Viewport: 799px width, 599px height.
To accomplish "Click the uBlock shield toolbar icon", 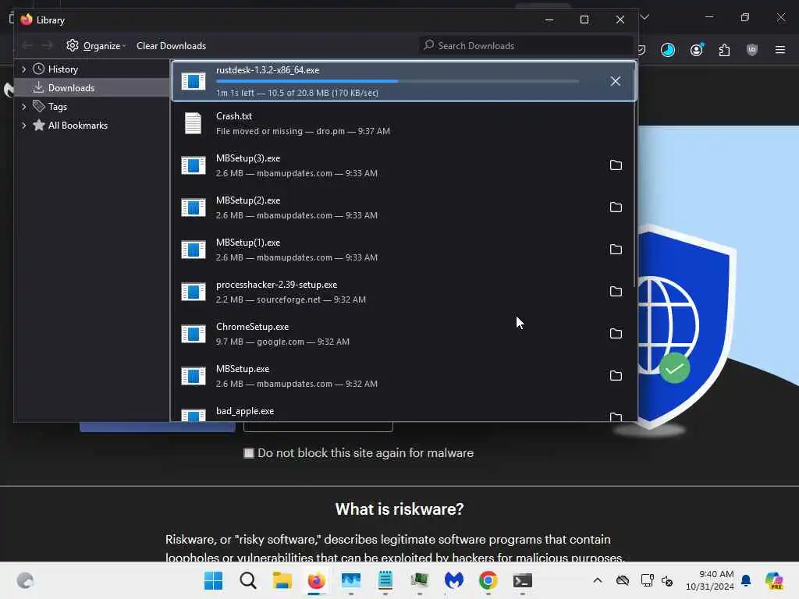I will pos(751,50).
